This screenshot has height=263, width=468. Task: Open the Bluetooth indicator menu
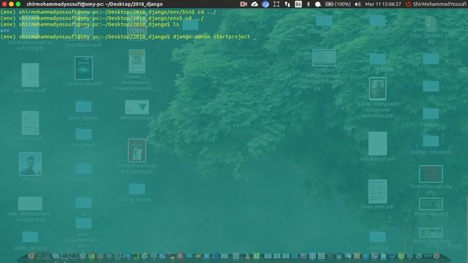(309, 4)
